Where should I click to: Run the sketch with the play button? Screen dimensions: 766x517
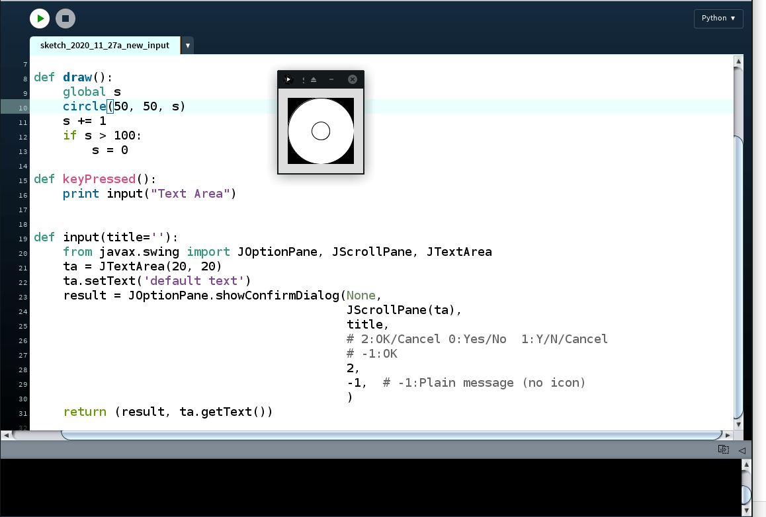[x=40, y=19]
